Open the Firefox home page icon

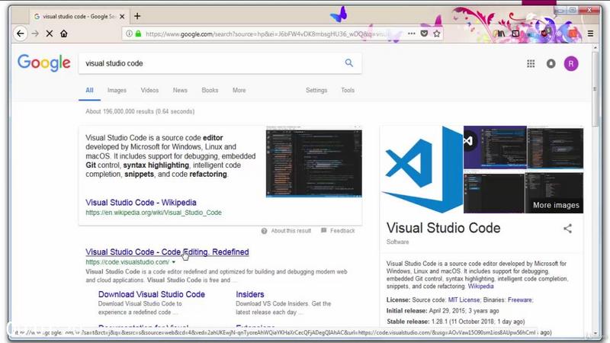64,34
